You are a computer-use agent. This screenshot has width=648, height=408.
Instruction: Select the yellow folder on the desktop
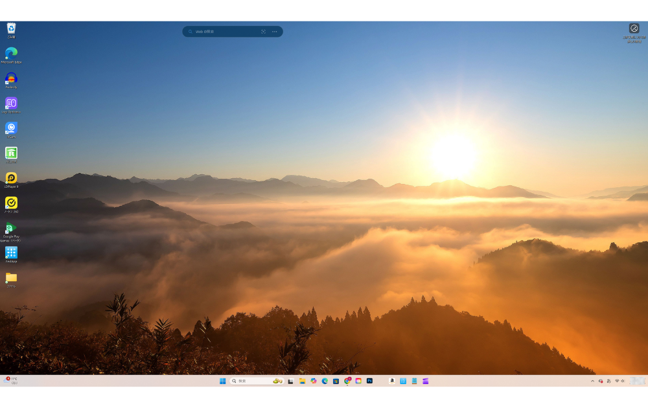pyautogui.click(x=11, y=278)
